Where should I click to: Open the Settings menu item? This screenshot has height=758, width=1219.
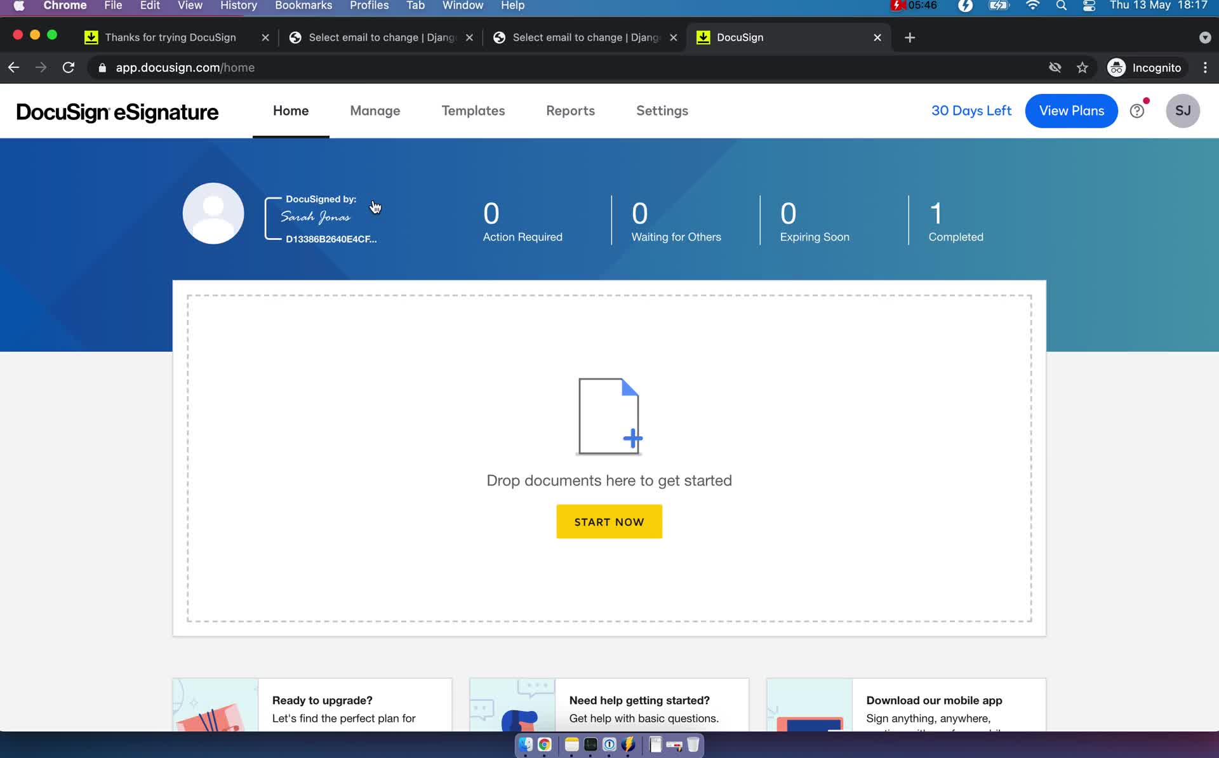pyautogui.click(x=661, y=110)
